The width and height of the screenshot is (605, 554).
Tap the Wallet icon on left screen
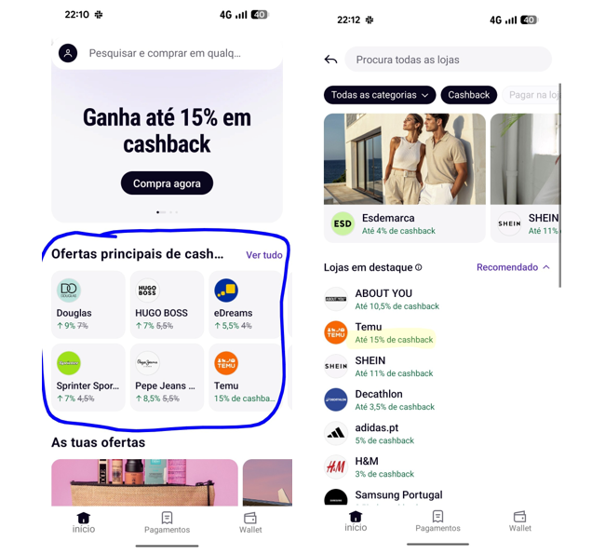(250, 518)
